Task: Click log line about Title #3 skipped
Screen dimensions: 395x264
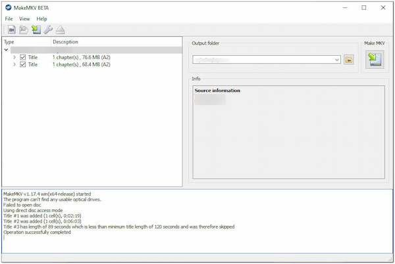Action: [x=119, y=227]
